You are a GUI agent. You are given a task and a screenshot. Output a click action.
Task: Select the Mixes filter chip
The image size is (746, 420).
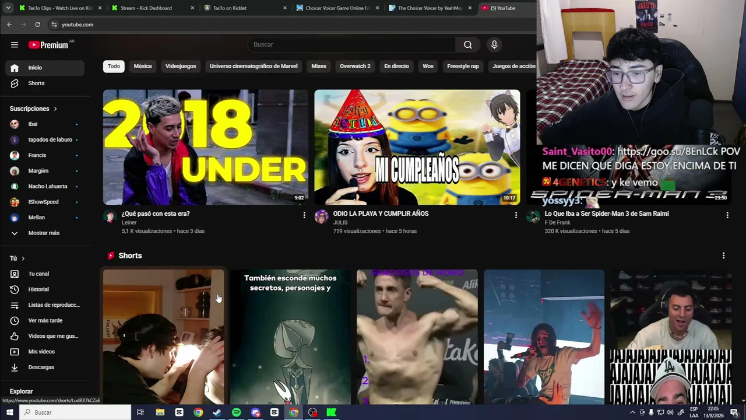[x=319, y=66]
